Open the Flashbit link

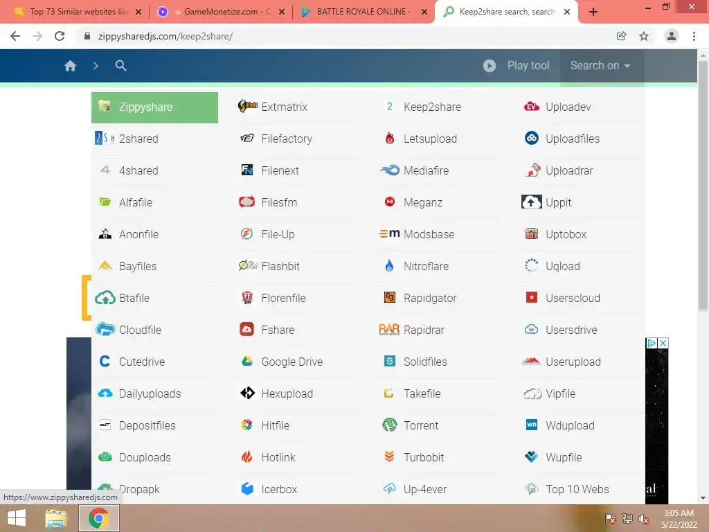tap(280, 267)
